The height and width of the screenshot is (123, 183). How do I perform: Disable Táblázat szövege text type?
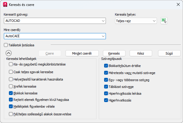[x=106, y=87]
